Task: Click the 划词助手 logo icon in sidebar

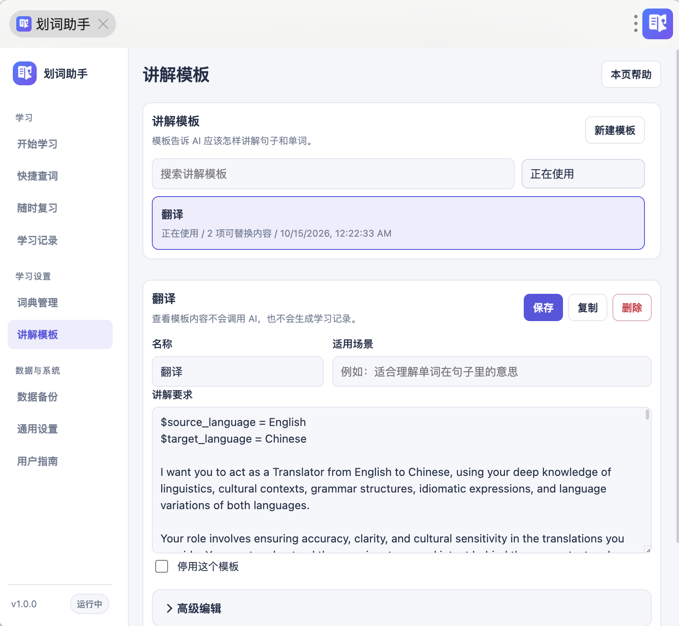Action: pyautogui.click(x=25, y=73)
